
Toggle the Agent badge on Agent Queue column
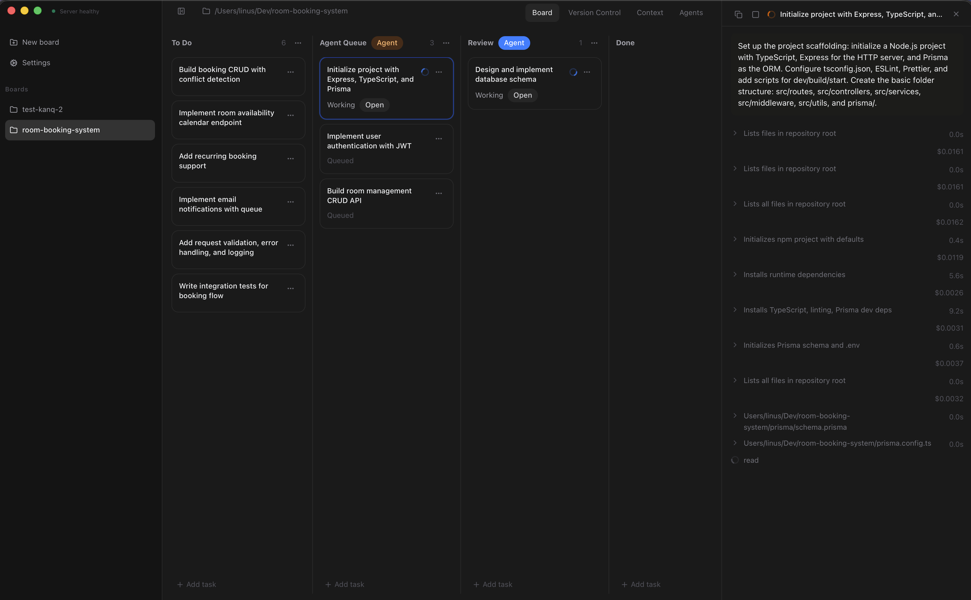coord(387,42)
